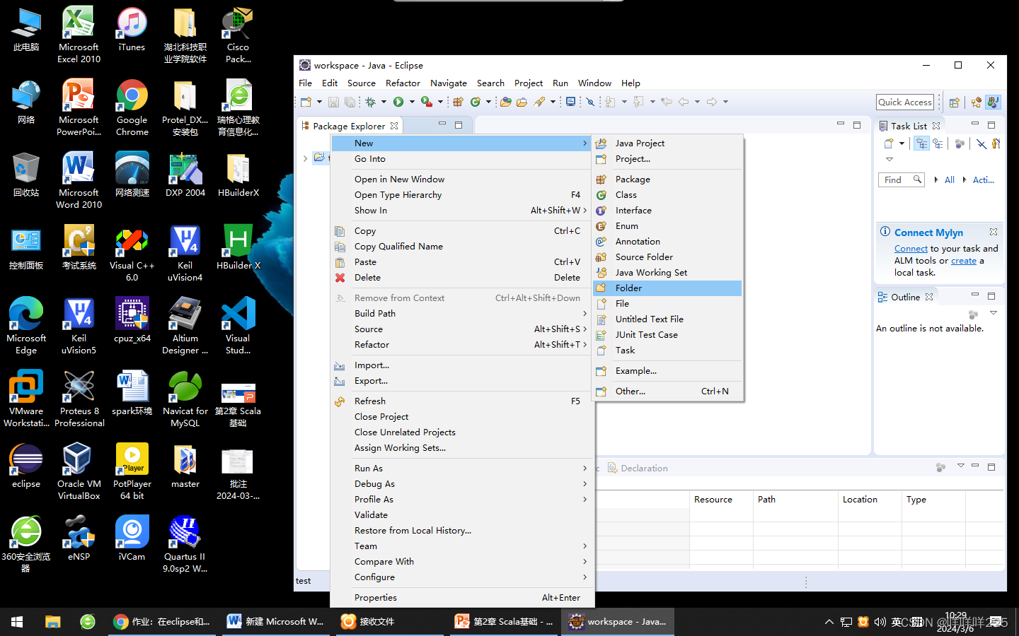1019x636 pixels.
Task: Open the Debug tool in the toolbar
Action: coord(369,102)
